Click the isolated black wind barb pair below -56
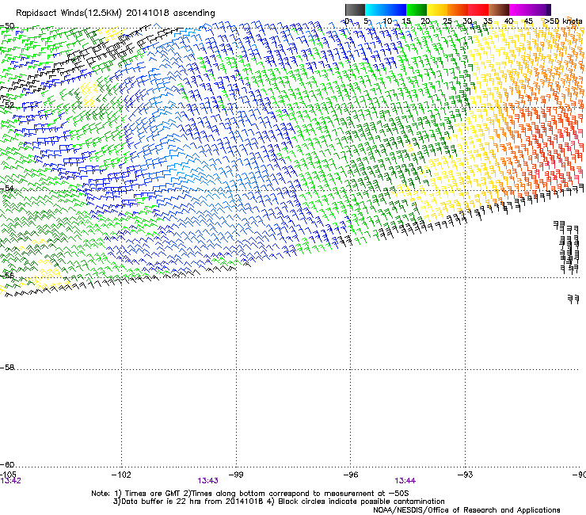This screenshot has height=515, width=586. coord(573,299)
